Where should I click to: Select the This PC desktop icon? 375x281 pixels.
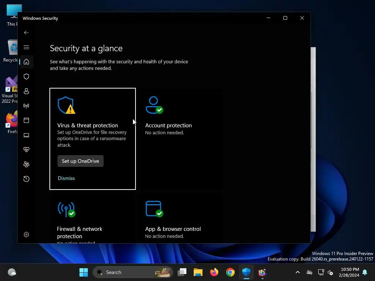point(11,15)
